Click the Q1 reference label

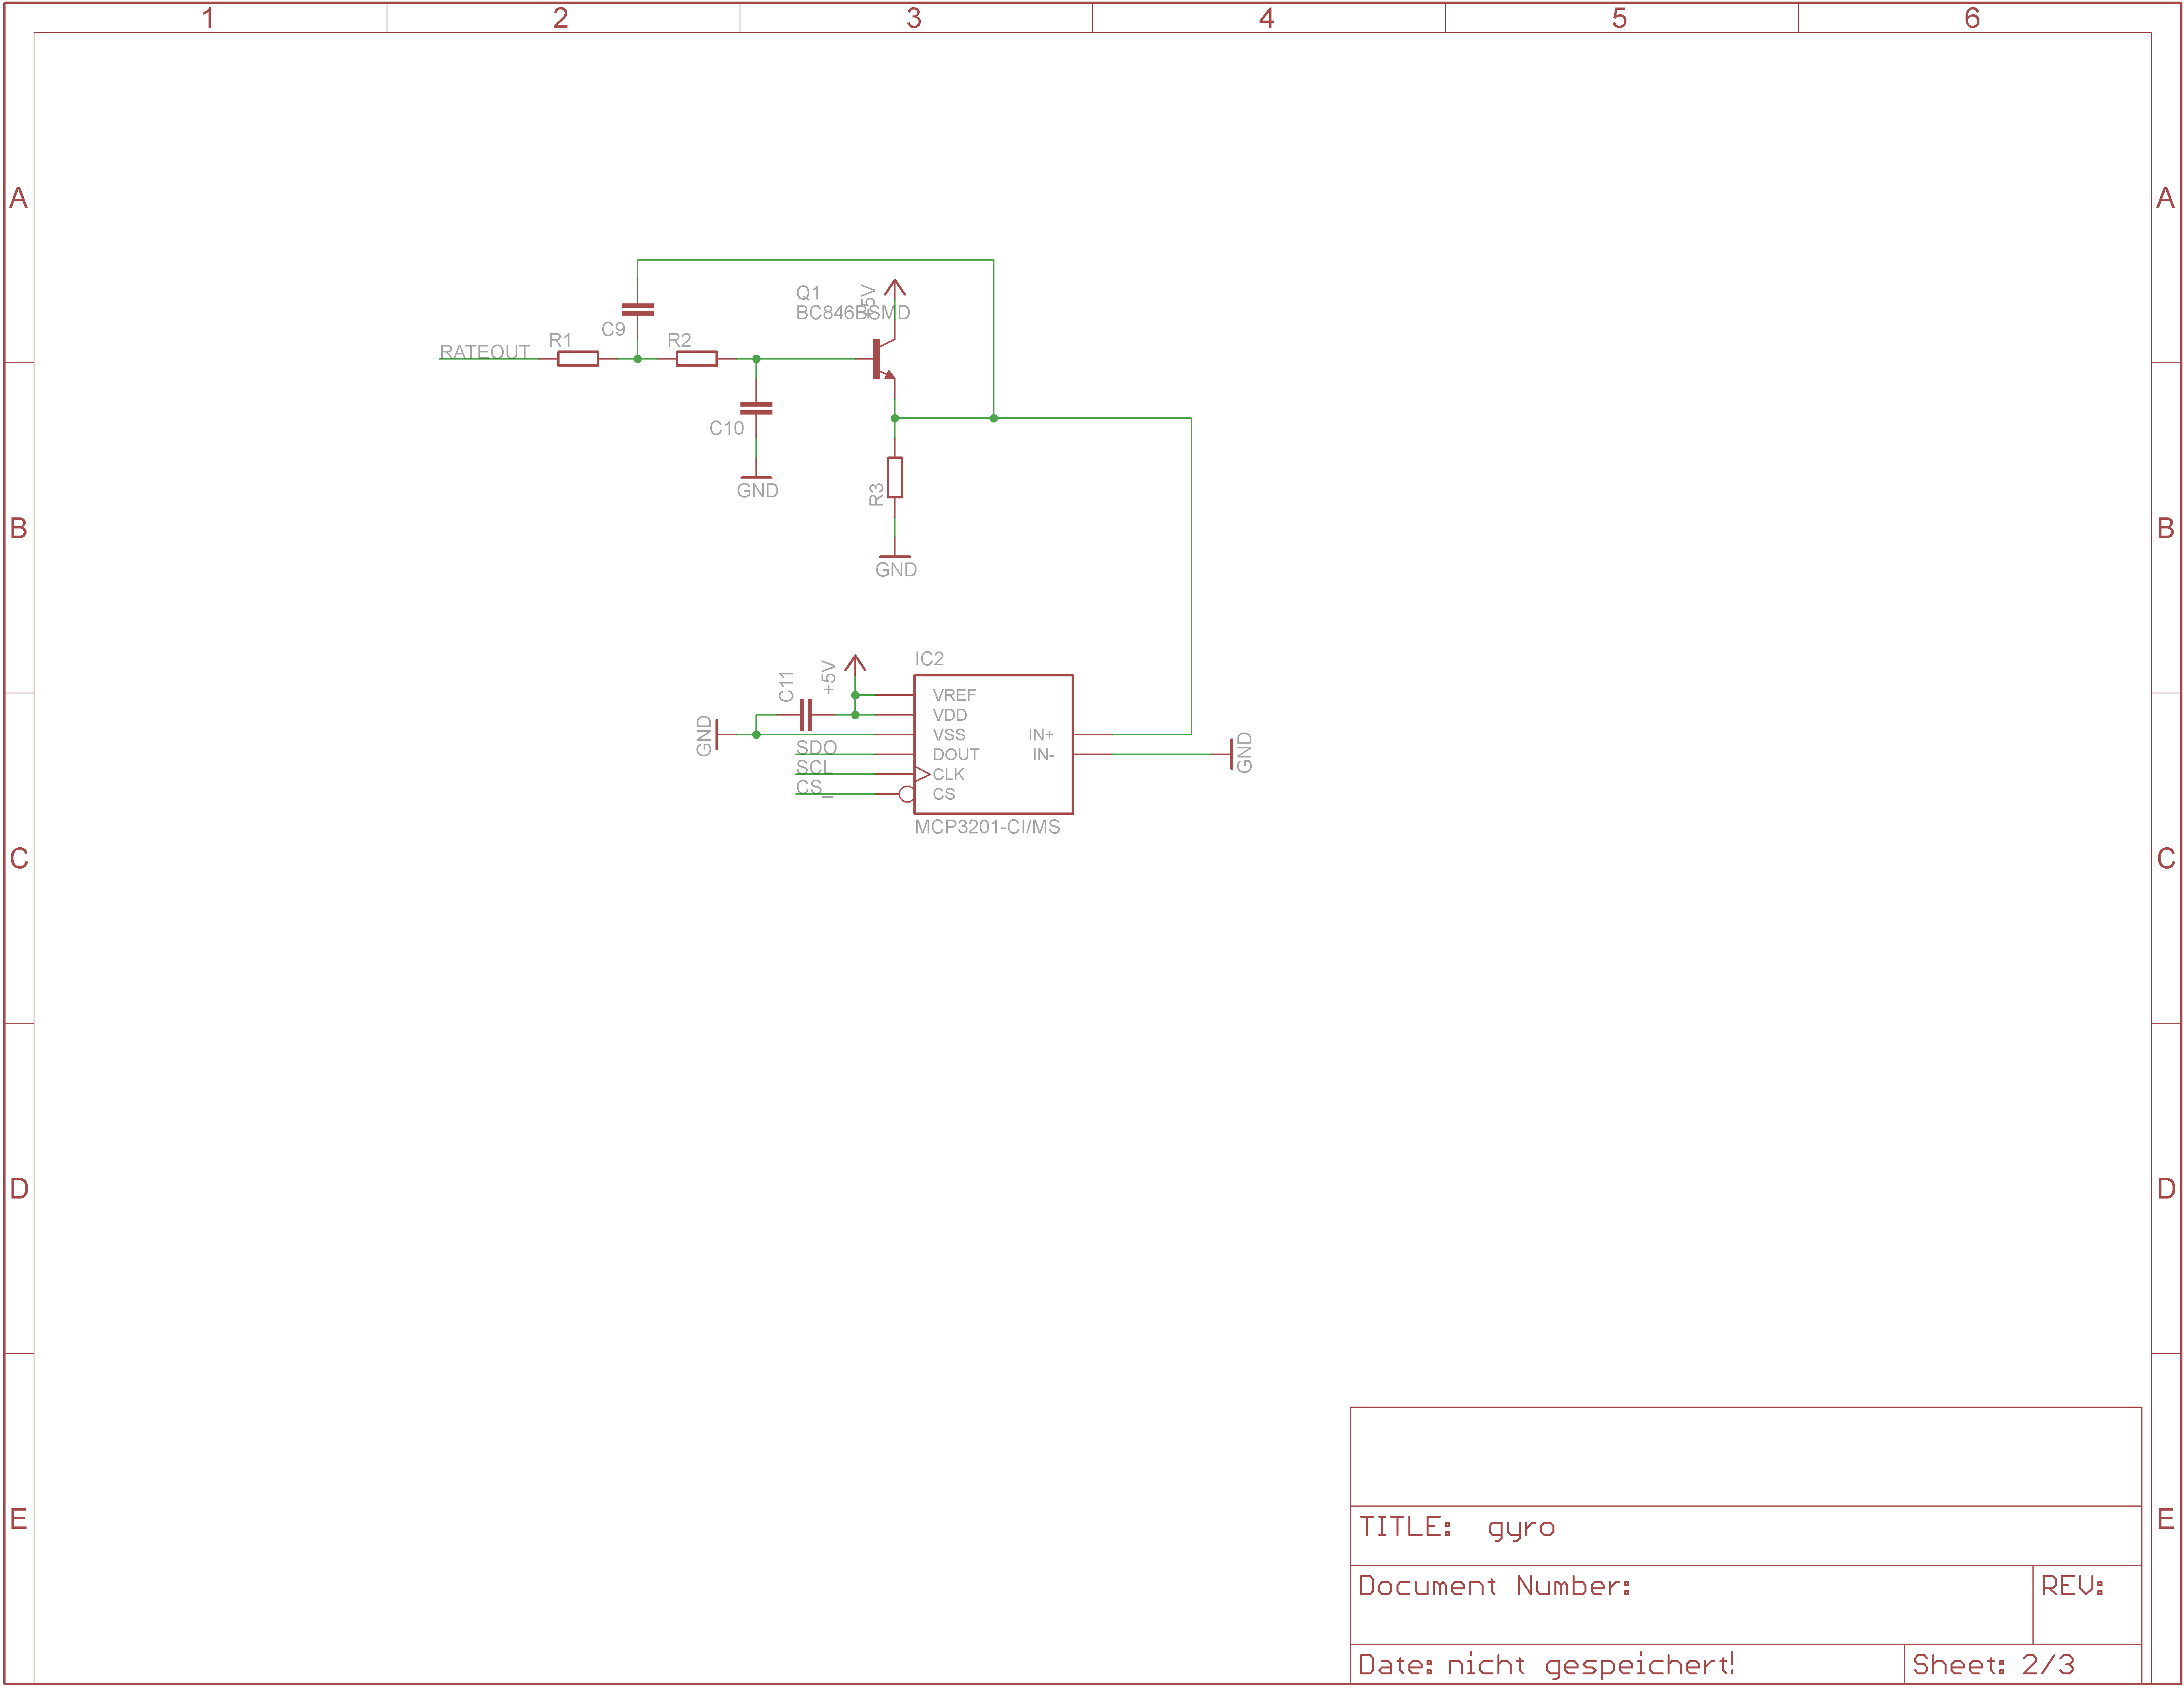click(x=808, y=293)
